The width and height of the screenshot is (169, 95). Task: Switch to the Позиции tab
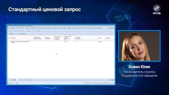pos(10,31)
